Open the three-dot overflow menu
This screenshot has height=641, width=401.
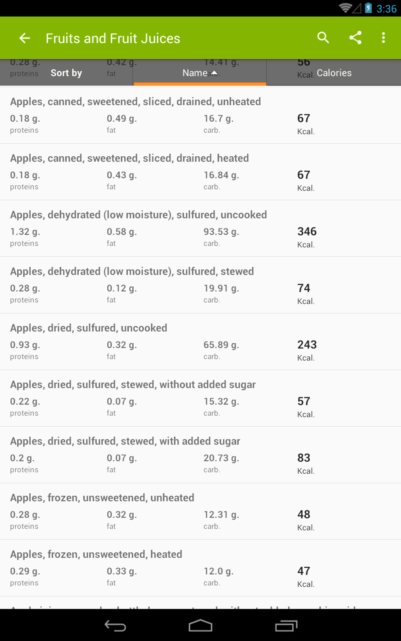[x=383, y=38]
